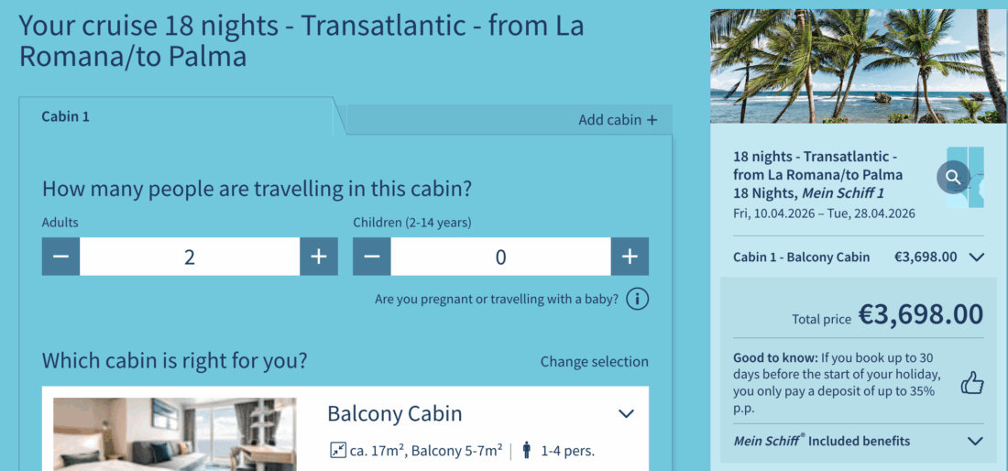Click the 'Are you pregnant' link text
The image size is (1008, 471).
[496, 299]
